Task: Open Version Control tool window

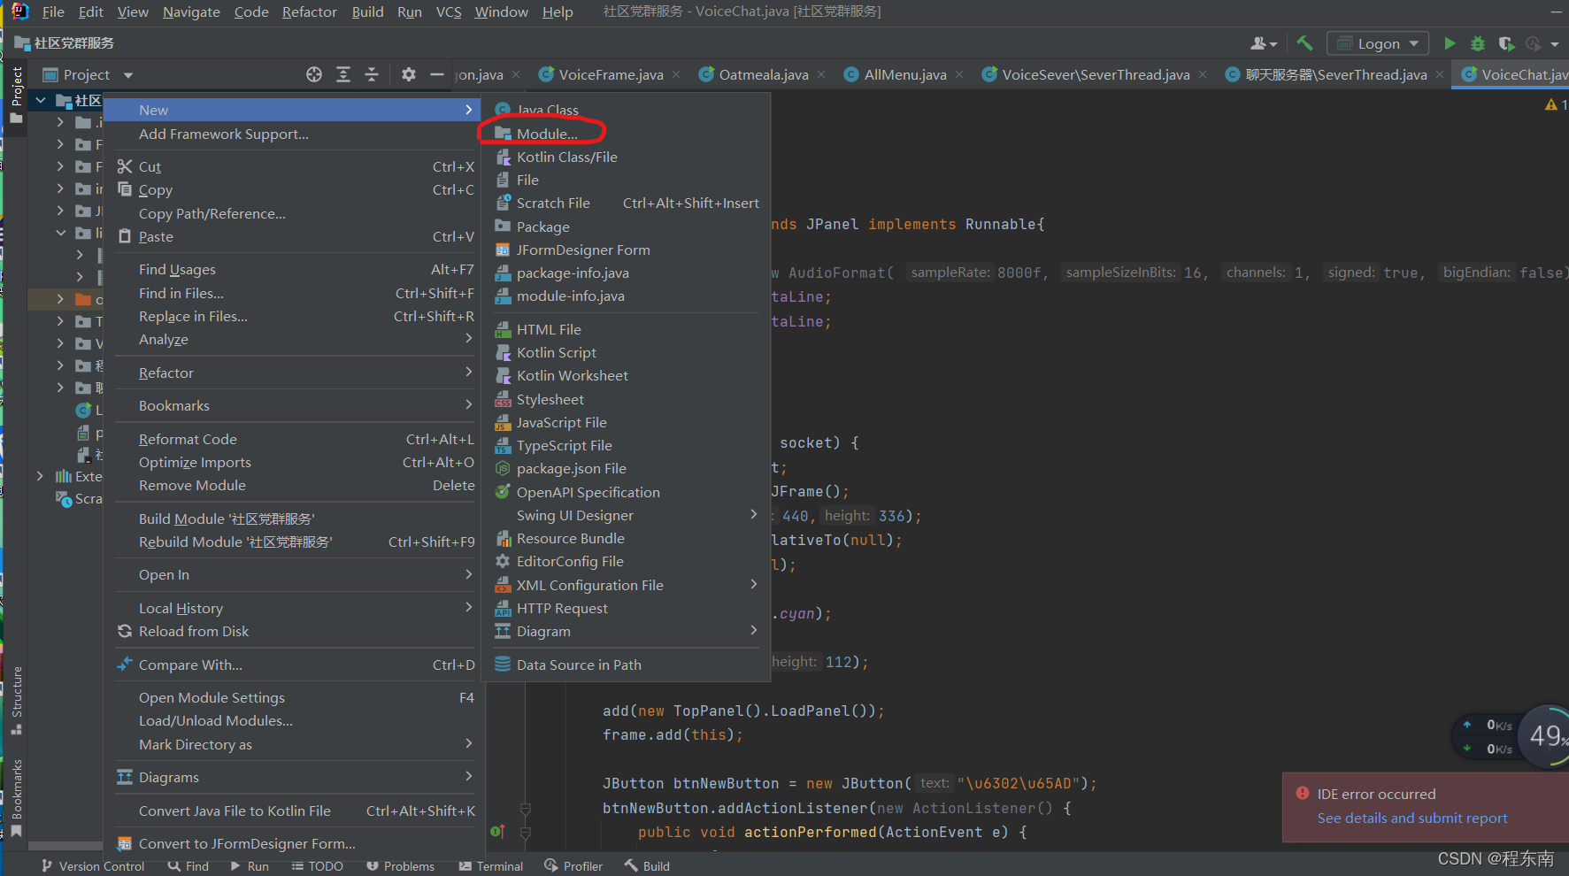Action: (93, 866)
